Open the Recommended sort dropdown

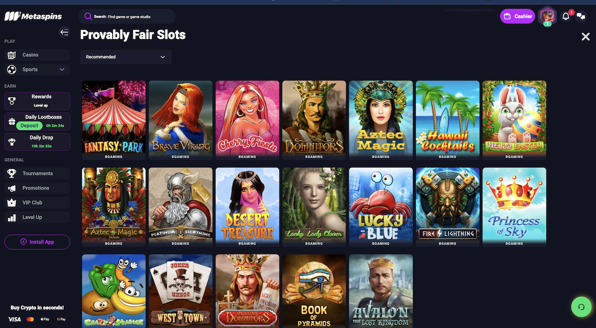point(126,57)
